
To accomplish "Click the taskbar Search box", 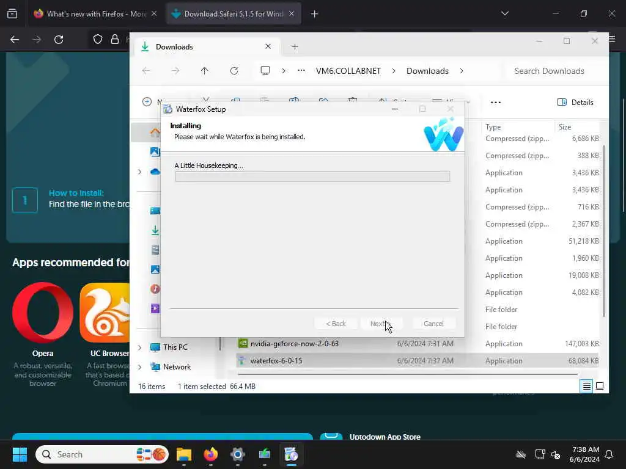I will [102, 454].
